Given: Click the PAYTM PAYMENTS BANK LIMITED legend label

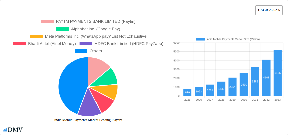Looking at the screenshot, I should click(x=96, y=21).
